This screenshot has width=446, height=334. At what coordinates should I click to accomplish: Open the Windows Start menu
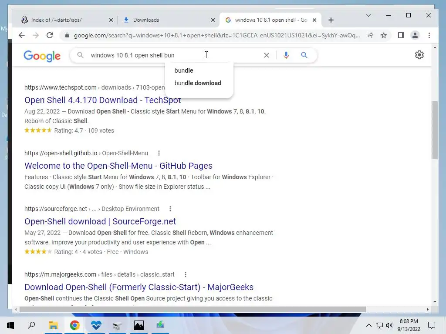tap(10, 325)
